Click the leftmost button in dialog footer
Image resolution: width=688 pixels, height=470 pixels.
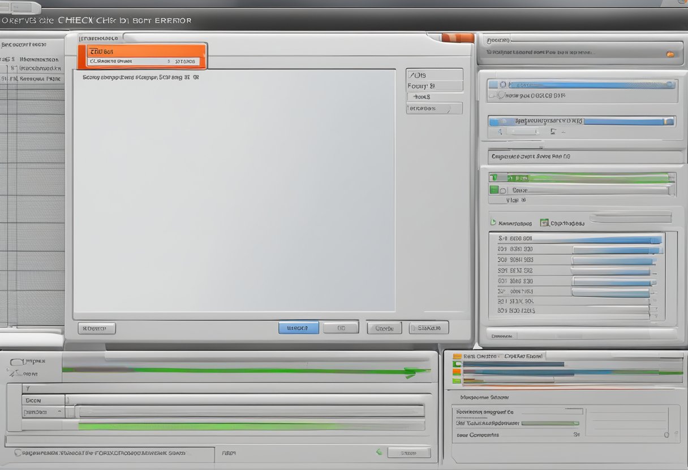(x=96, y=328)
